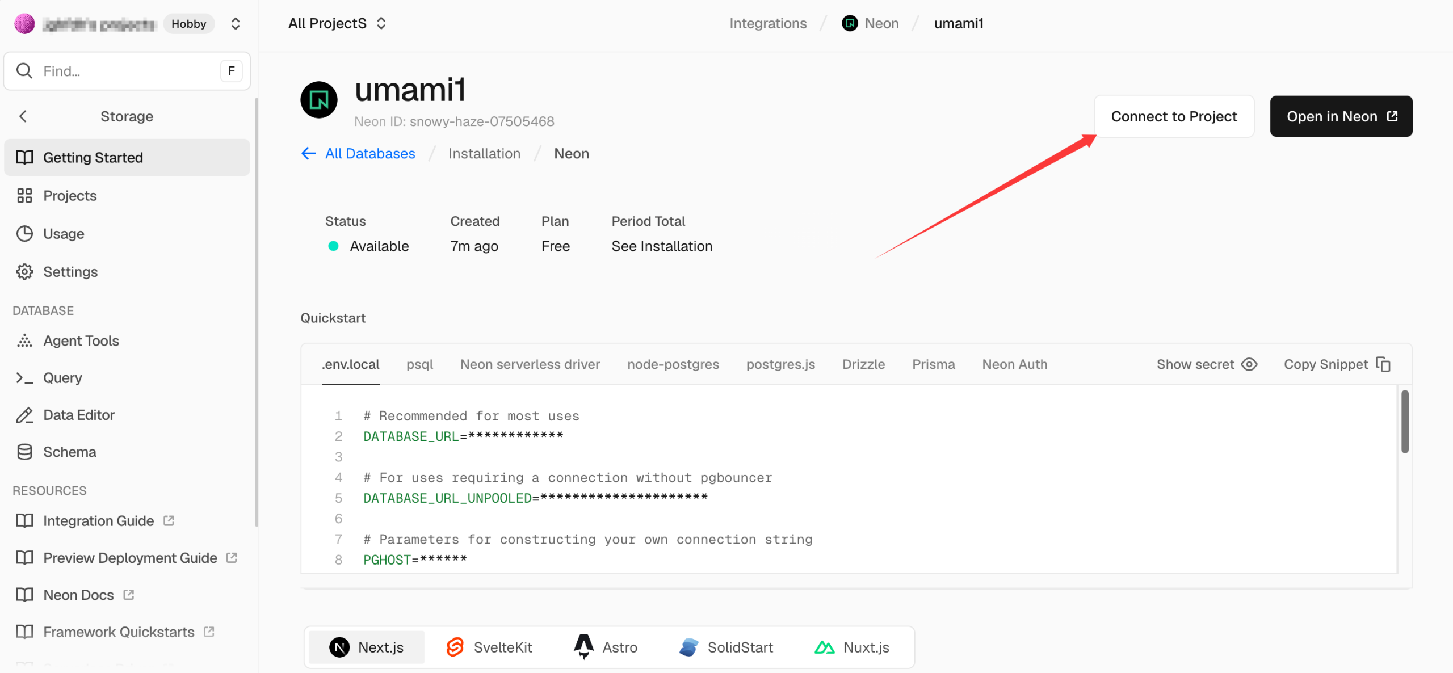This screenshot has height=673, width=1453.
Task: Click the Schema database cylinder icon
Action: pos(24,452)
